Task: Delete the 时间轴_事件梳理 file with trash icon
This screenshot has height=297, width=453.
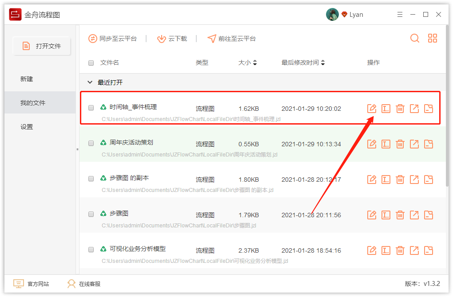Action: point(400,109)
